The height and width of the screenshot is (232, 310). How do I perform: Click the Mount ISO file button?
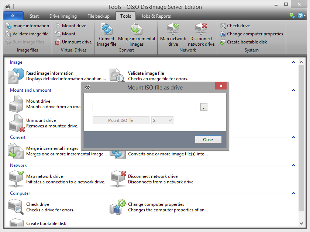point(121,120)
